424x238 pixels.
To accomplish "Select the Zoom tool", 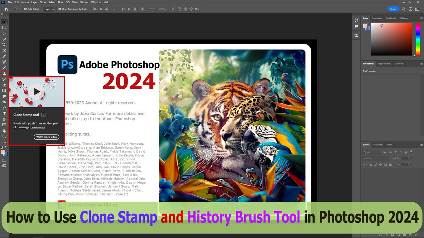I will coord(4,136).
